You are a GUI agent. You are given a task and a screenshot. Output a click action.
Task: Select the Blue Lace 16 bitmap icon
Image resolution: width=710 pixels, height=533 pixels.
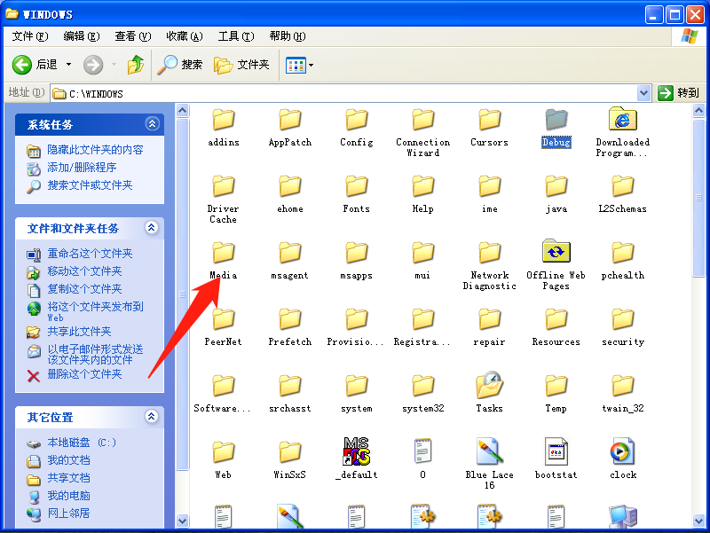point(490,451)
